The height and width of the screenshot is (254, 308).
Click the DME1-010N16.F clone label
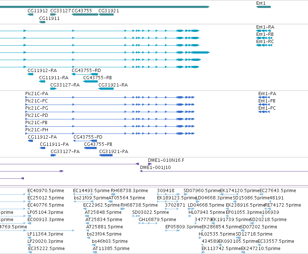pyautogui.click(x=166, y=160)
